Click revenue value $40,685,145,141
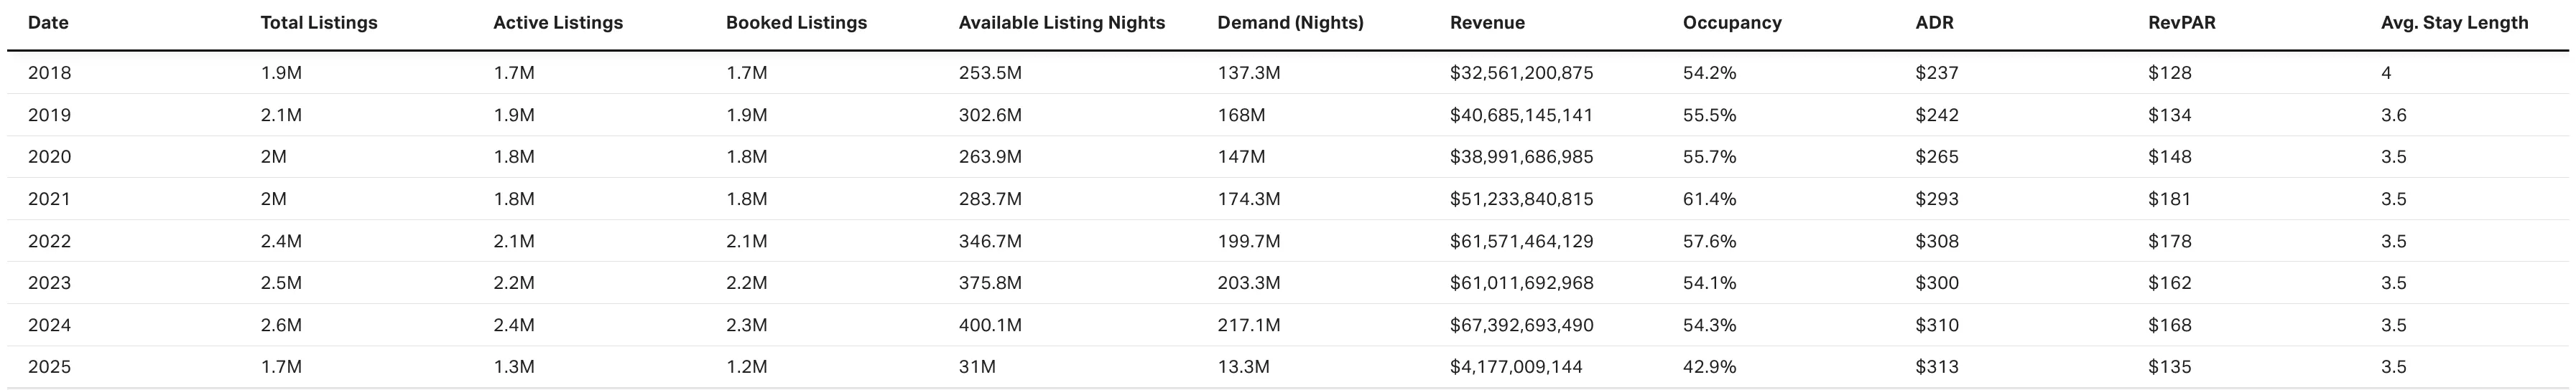Screen dimensions: 2576x390 point(1522,115)
